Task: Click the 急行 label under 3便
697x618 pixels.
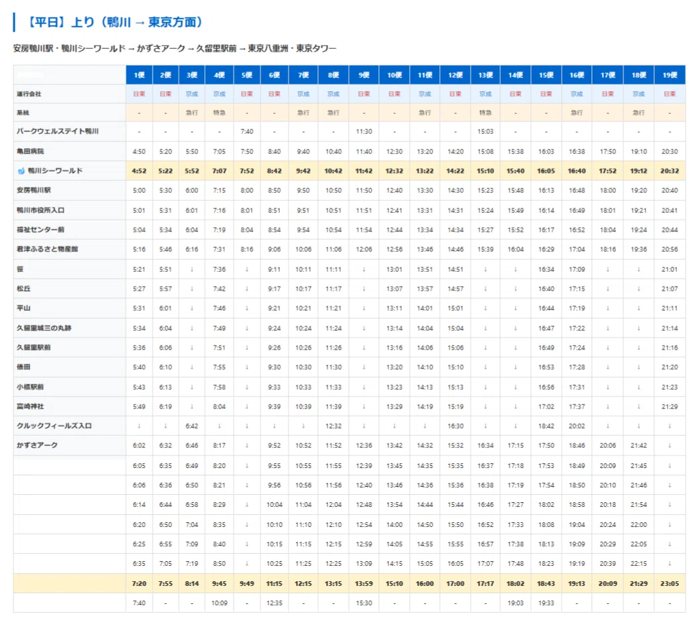Action: [x=192, y=113]
